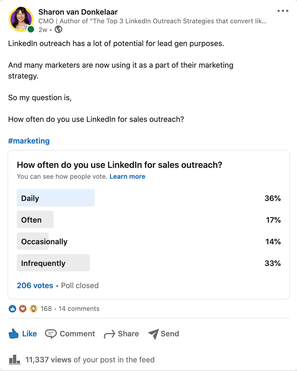Click the globe visibility icon
Viewport: 297px width, 371px height.
58,30
